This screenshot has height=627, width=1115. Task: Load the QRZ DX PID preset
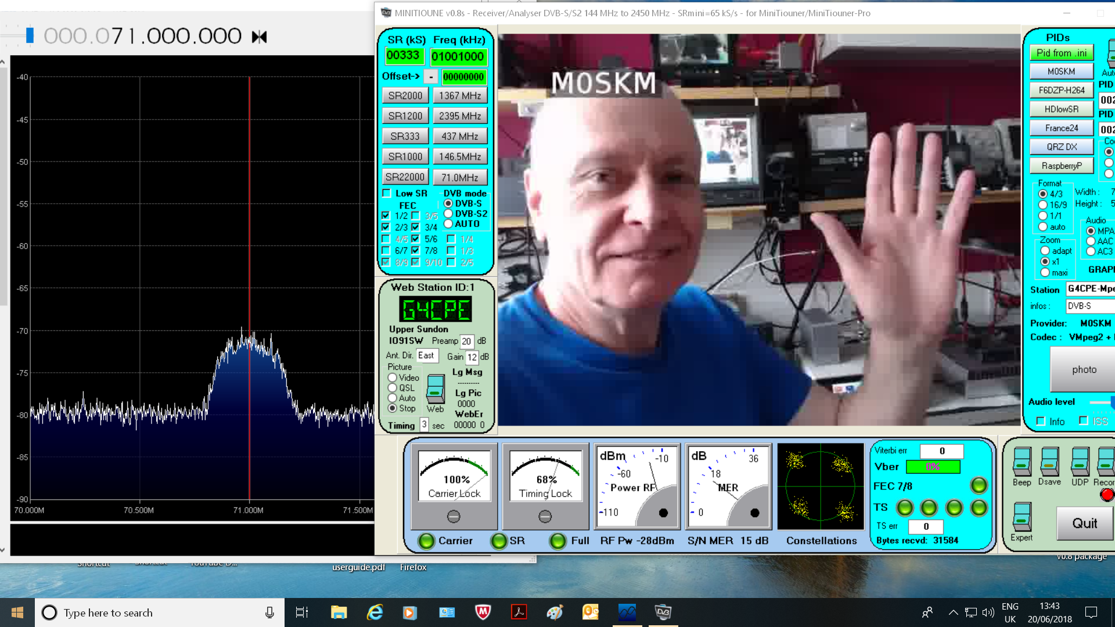coord(1062,147)
